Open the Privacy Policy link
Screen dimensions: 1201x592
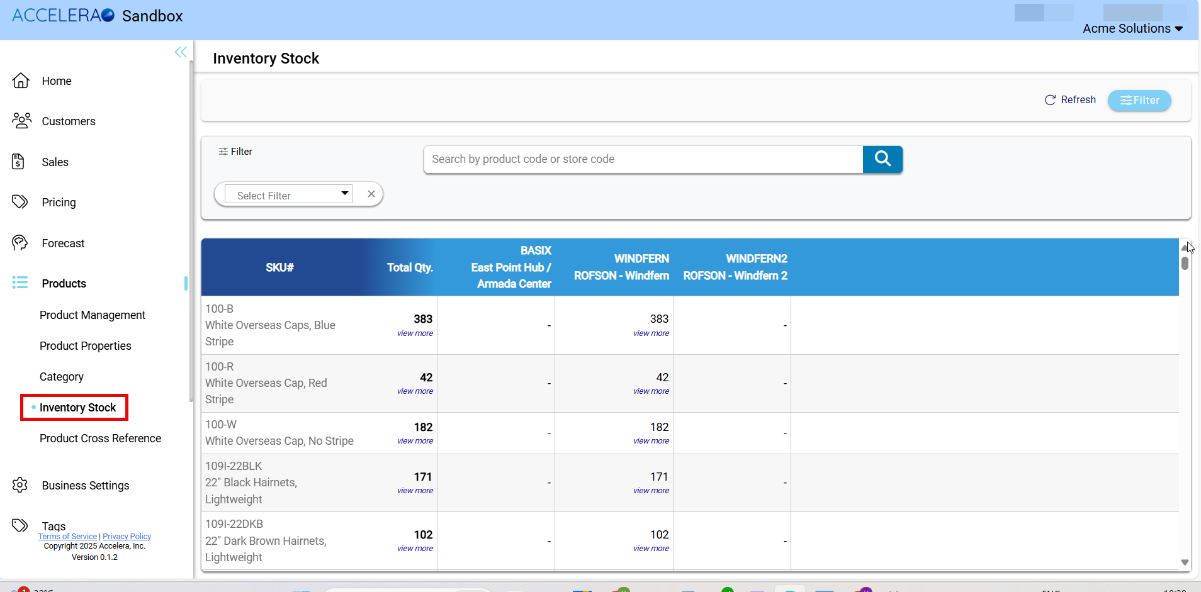127,537
